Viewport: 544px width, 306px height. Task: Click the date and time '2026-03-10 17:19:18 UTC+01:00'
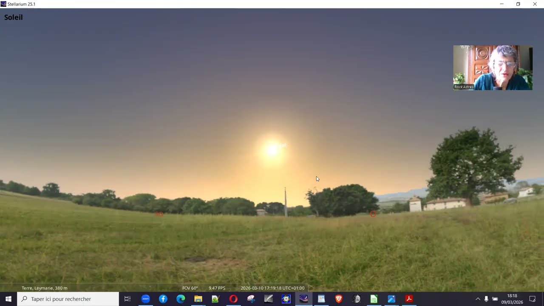tap(272, 288)
